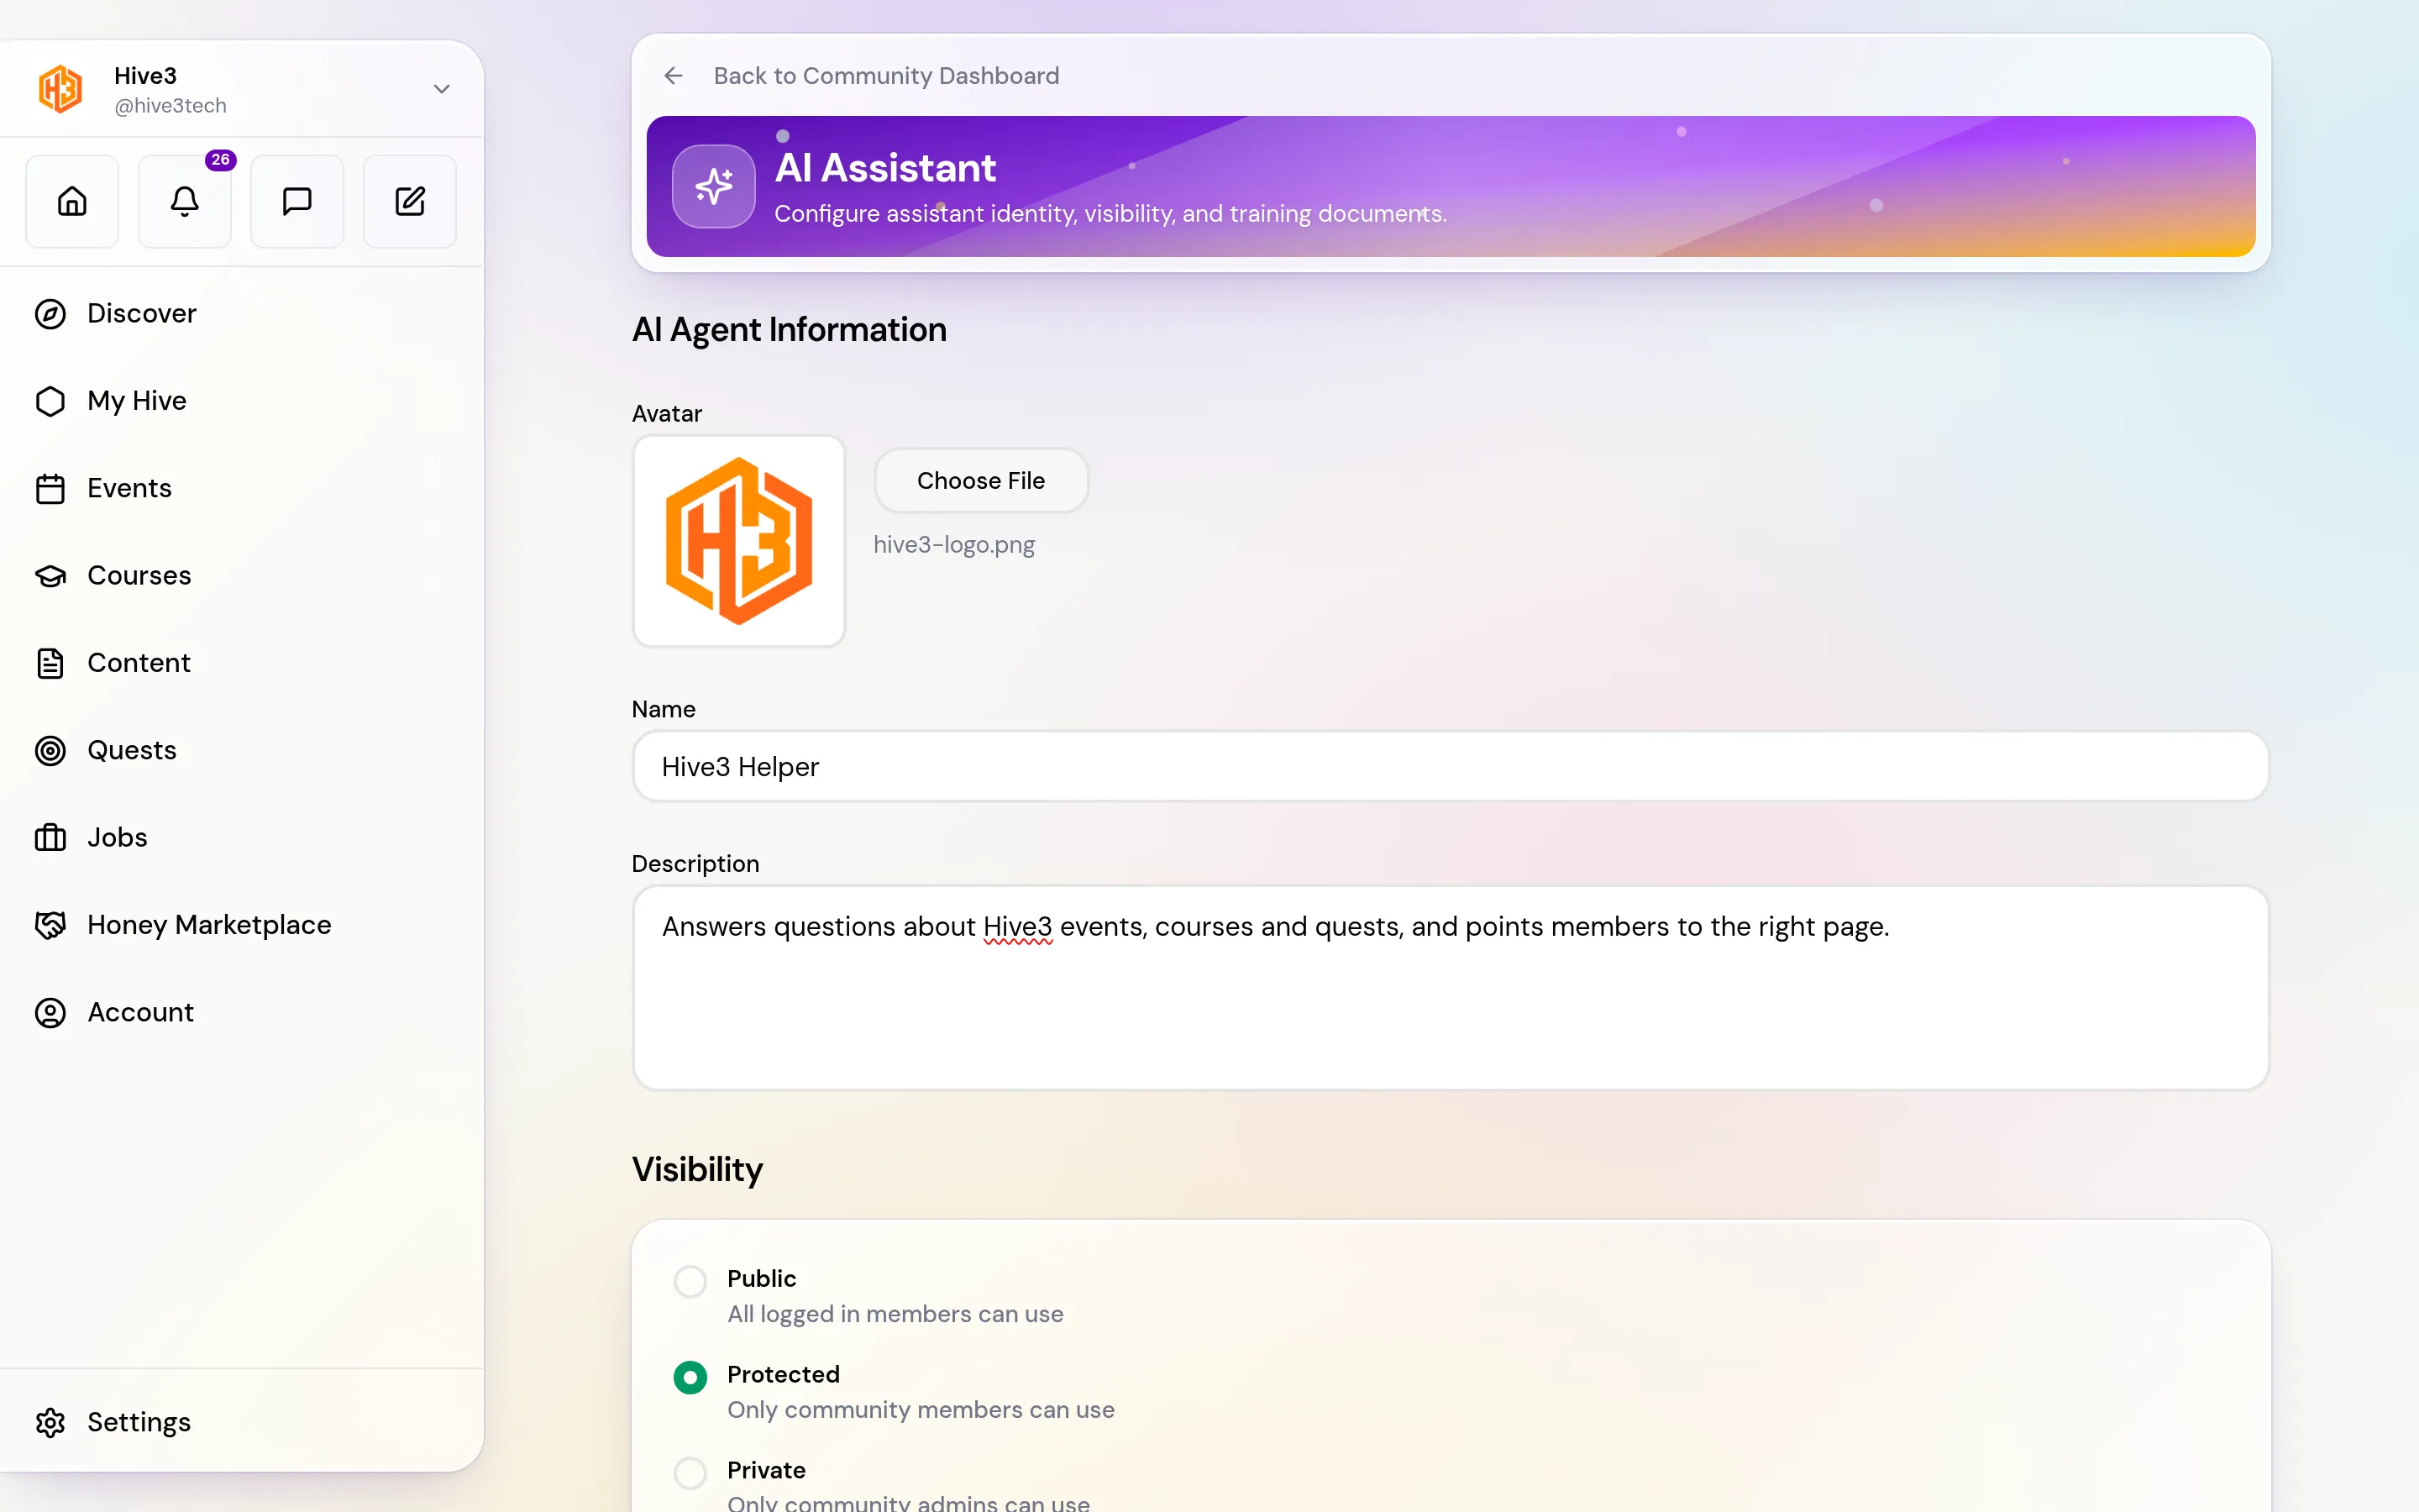Image resolution: width=2419 pixels, height=1512 pixels.
Task: Click the Settings gear icon
Action: click(50, 1422)
